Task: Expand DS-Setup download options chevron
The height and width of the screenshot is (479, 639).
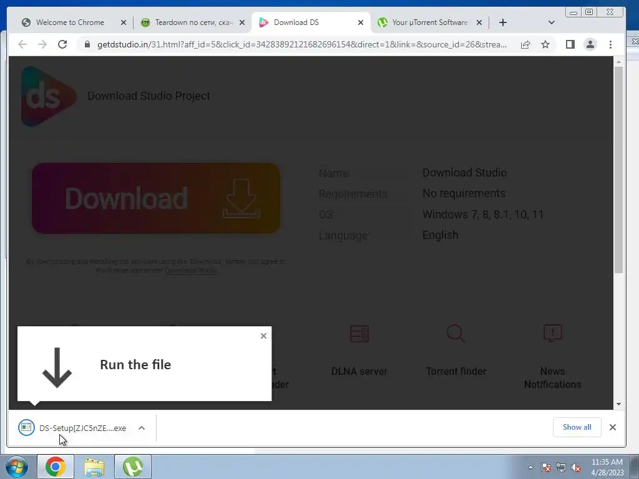Action: pos(142,428)
